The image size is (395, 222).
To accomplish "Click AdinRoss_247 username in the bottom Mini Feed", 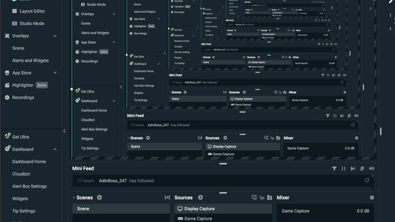I will coord(113,181).
